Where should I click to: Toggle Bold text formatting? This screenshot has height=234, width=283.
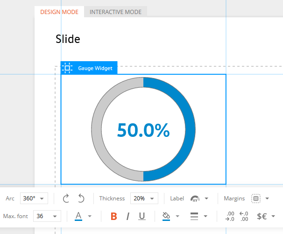tap(114, 216)
